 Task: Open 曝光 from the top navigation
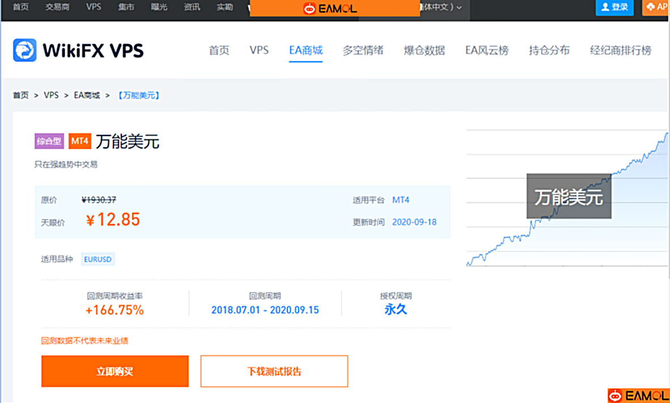point(159,8)
